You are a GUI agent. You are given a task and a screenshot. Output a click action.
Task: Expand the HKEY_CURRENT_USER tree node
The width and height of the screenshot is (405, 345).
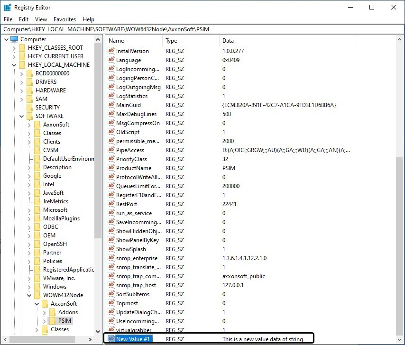click(x=14, y=56)
